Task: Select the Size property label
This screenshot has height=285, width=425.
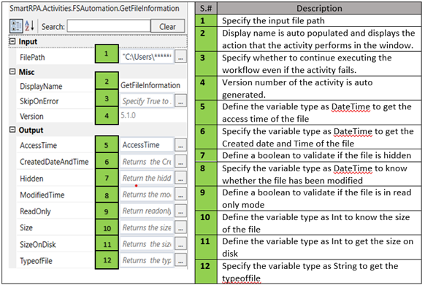Action: point(26,227)
